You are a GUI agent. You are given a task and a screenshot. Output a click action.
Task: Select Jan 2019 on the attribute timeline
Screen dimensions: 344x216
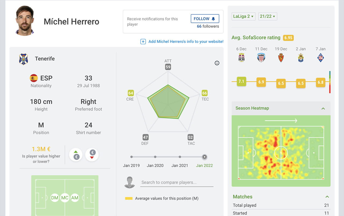[x=131, y=157]
